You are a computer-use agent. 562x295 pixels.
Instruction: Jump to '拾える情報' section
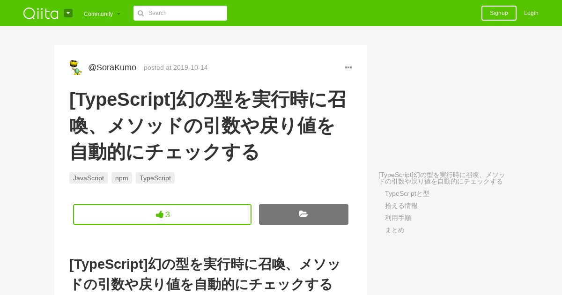[401, 206]
